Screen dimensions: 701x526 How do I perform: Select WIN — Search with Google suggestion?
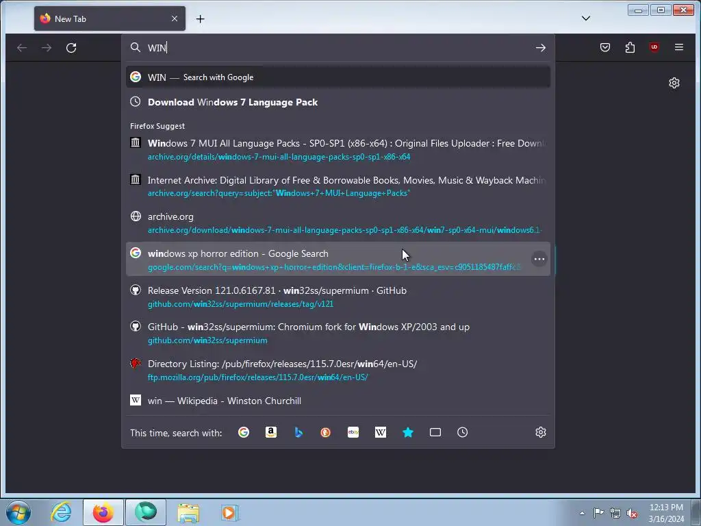(338, 77)
